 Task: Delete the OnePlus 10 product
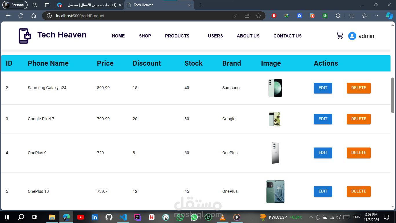359,191
